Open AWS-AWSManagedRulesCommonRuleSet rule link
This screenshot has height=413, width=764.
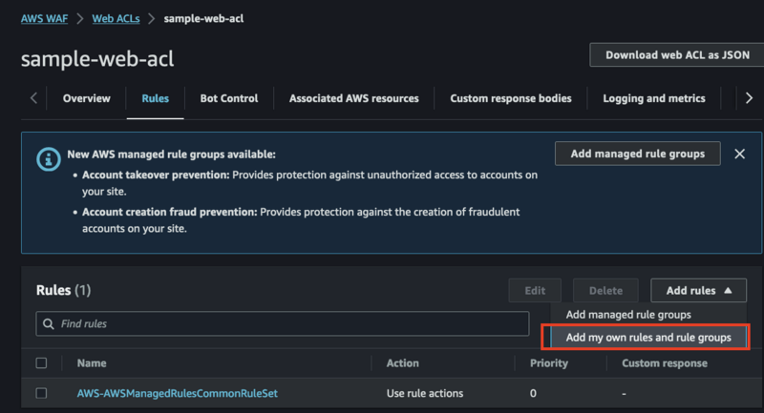click(178, 393)
